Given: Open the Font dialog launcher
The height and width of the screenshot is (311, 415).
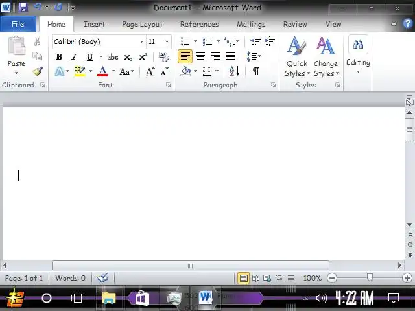Looking at the screenshot, I should point(169,85).
